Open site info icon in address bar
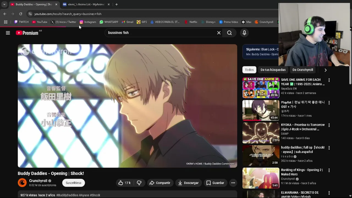Screen dimensions: 352x198 (30, 14)
